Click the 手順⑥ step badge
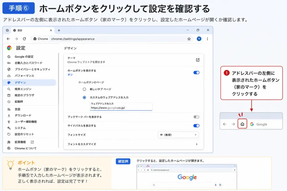 pyautogui.click(x=18, y=8)
